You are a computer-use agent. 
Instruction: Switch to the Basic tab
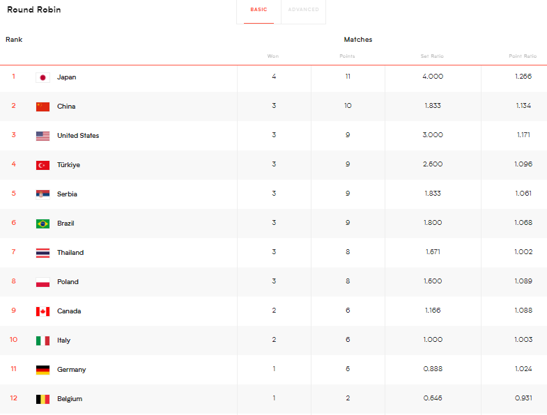[x=259, y=10]
